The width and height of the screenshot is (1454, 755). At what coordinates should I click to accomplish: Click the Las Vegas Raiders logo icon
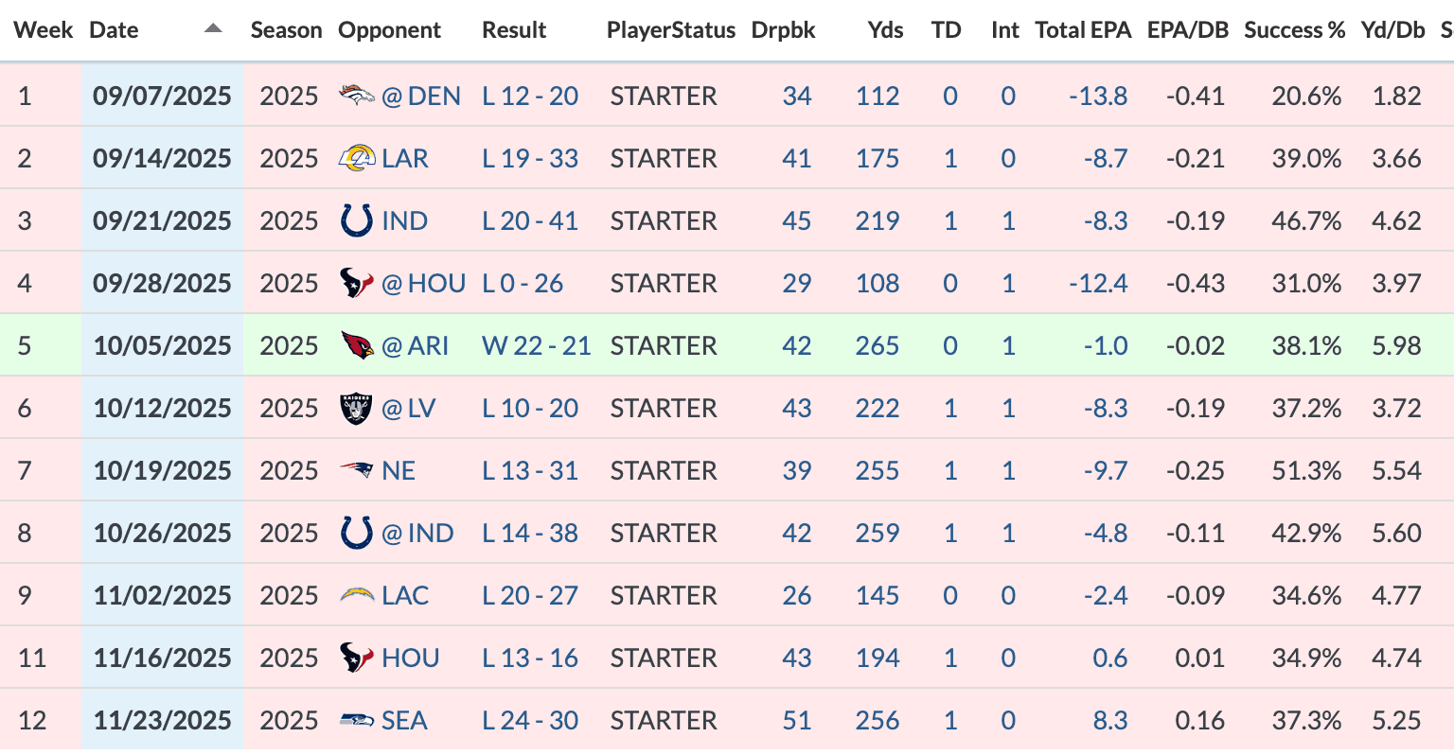(x=357, y=408)
